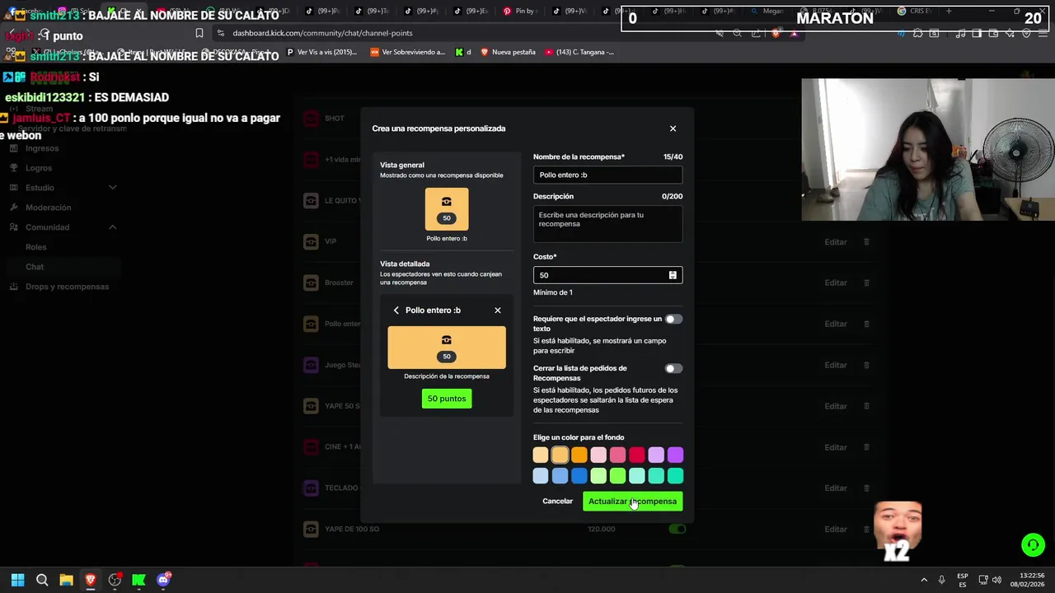The width and height of the screenshot is (1055, 593).
Task: Click the Vista general reward thumbnail
Action: coord(447,209)
